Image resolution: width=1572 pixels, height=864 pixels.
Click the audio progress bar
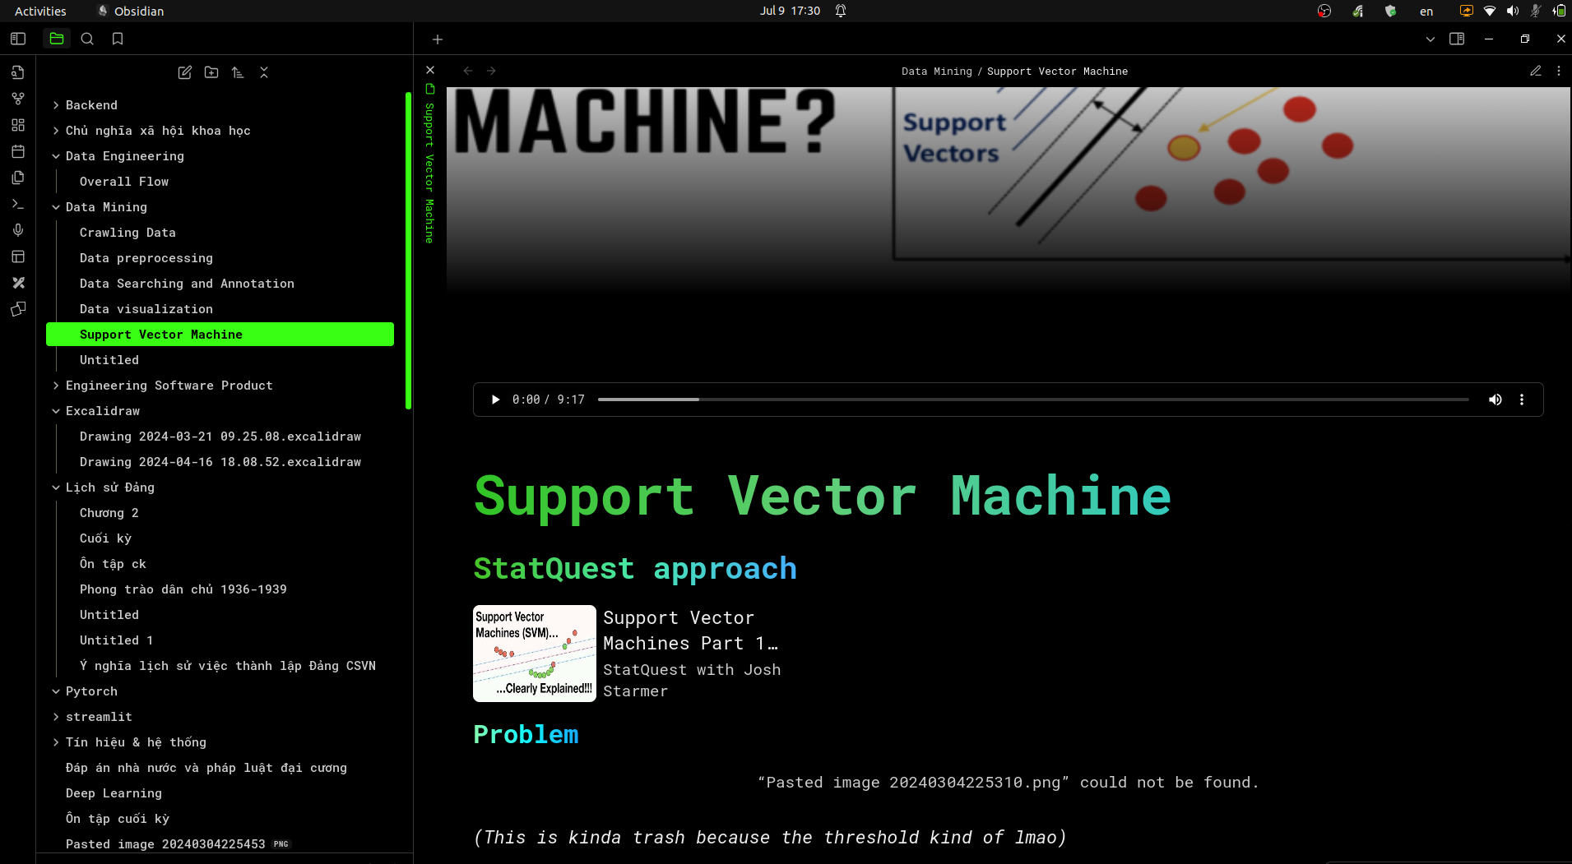coord(1032,400)
